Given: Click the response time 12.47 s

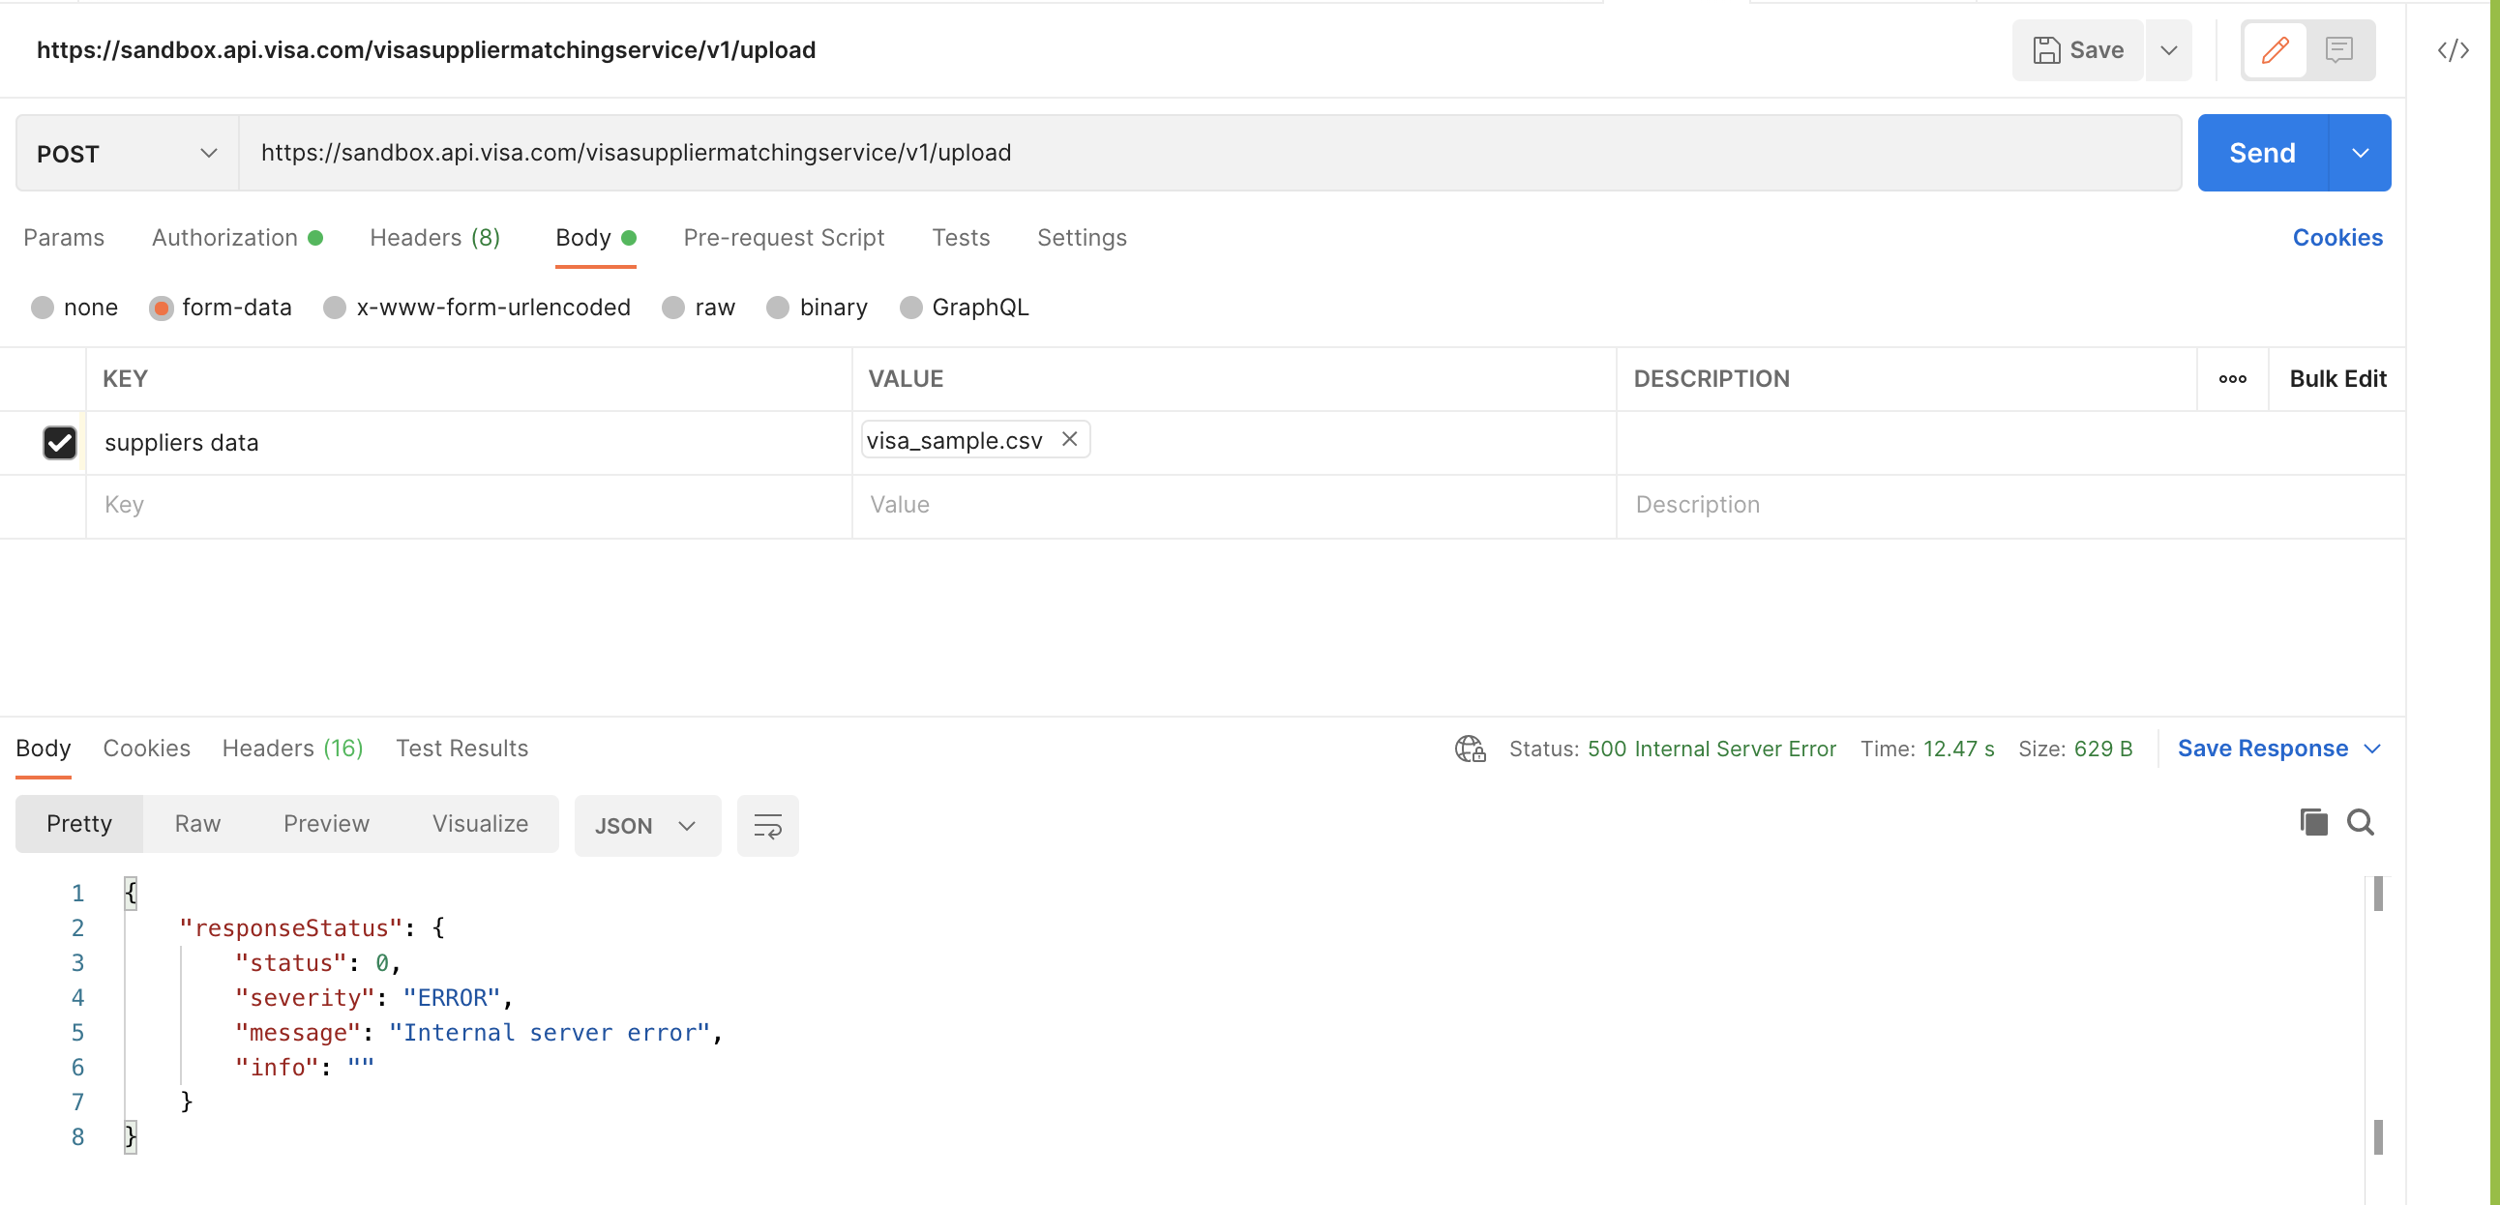Looking at the screenshot, I should pos(1958,749).
